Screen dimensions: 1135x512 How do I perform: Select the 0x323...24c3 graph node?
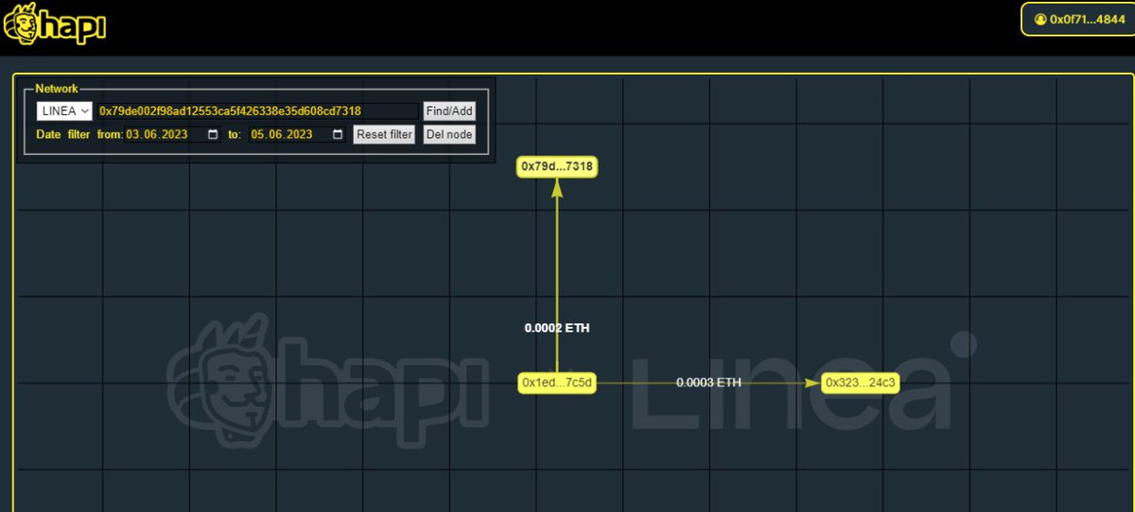pyautogui.click(x=860, y=383)
